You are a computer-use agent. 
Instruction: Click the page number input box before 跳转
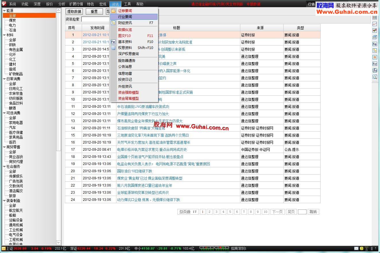coord(302,212)
